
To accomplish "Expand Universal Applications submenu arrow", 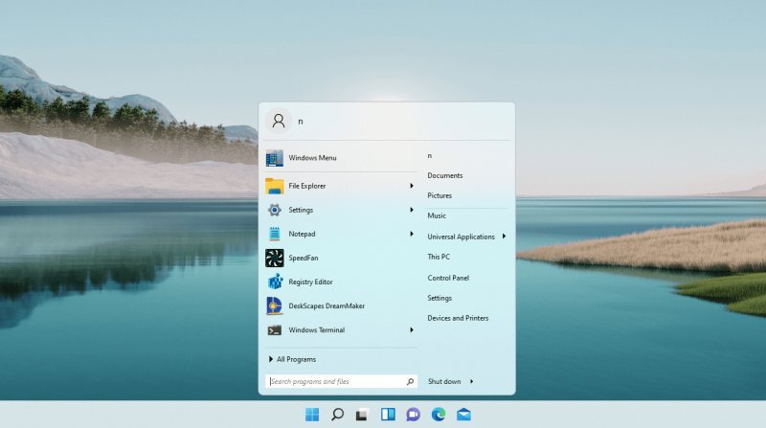I will pos(504,237).
